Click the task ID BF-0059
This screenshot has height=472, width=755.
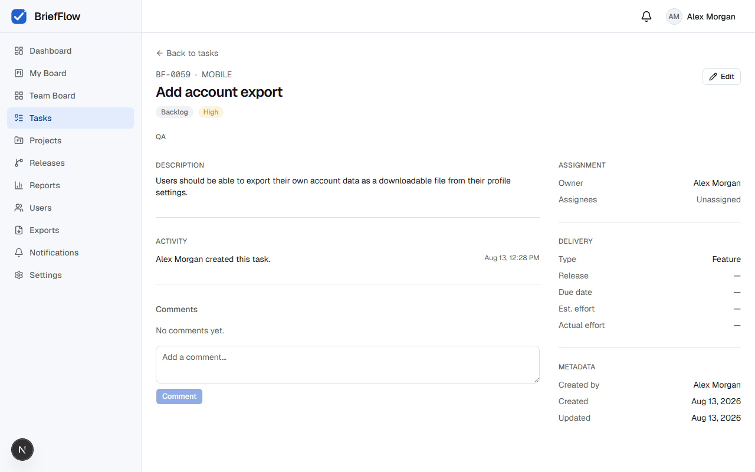coord(173,74)
